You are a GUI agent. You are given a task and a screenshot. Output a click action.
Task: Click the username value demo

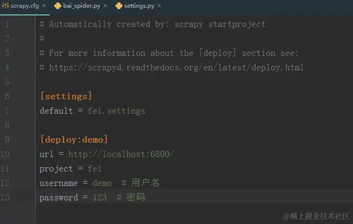point(102,183)
